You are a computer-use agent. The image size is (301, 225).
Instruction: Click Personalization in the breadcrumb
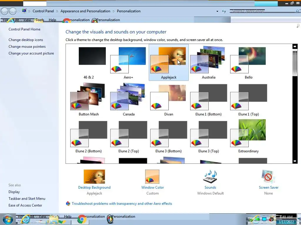pos(129,11)
